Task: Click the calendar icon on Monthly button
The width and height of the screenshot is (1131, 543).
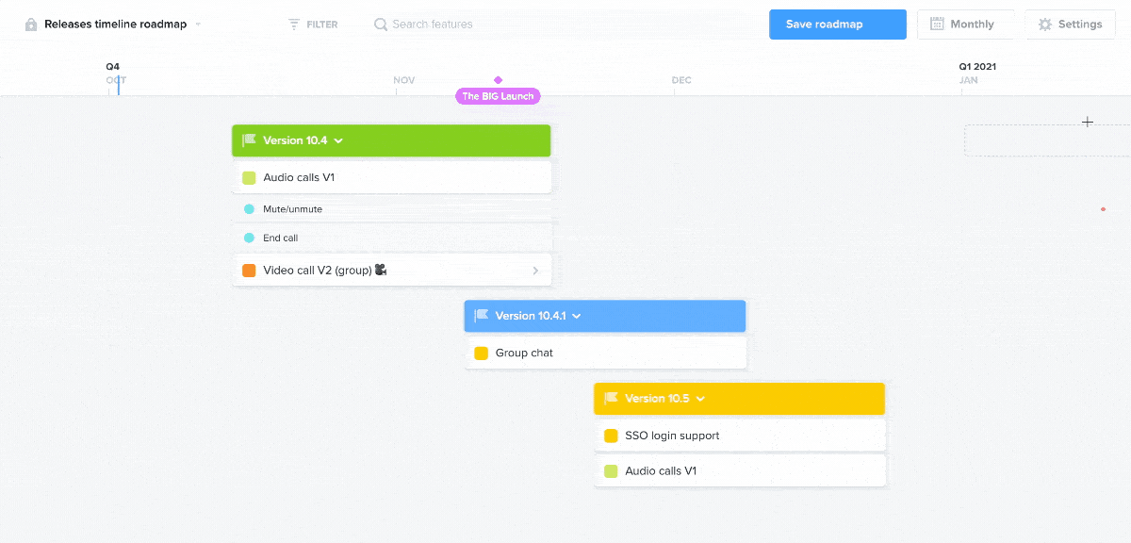Action: 937,24
